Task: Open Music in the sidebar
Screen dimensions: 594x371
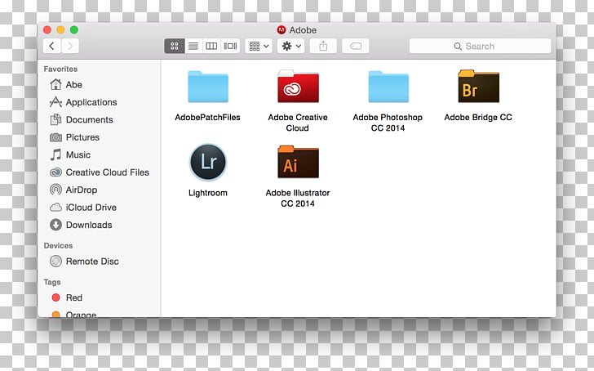Action: click(100, 154)
